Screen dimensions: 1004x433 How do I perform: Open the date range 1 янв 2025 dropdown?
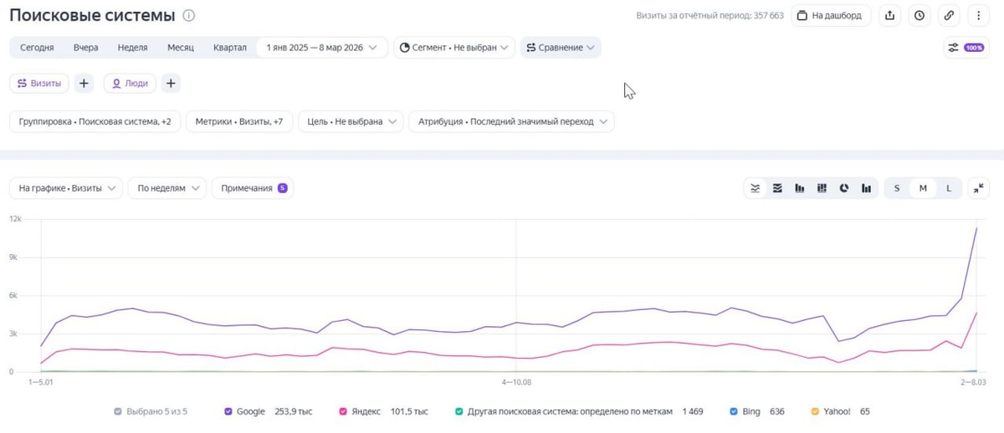(322, 48)
